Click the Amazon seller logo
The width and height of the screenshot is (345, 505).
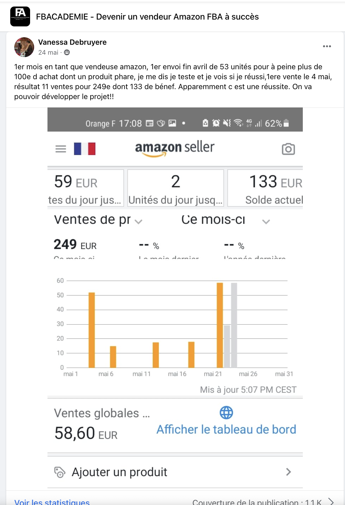(175, 148)
